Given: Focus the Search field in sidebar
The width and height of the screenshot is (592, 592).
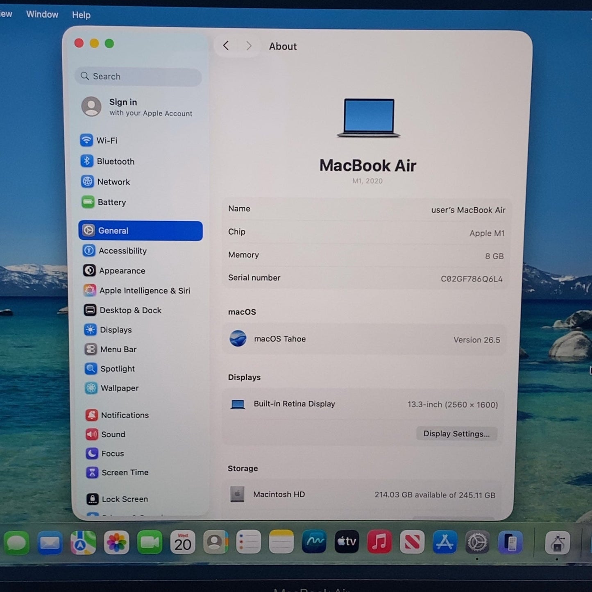Looking at the screenshot, I should (138, 77).
